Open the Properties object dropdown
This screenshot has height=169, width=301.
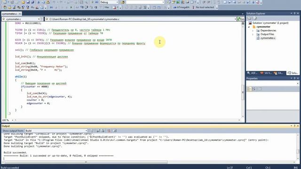pyautogui.click(x=298, y=84)
